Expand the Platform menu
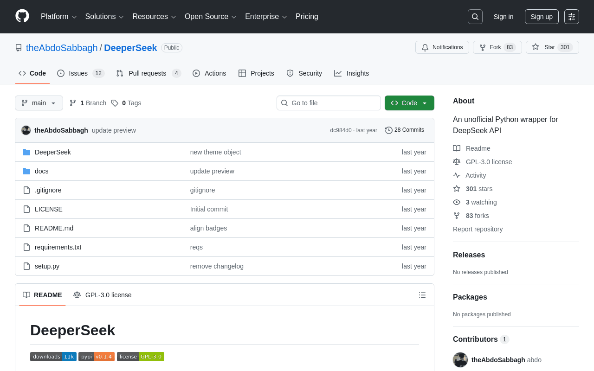Viewport: 594px width, 371px height. tap(59, 17)
